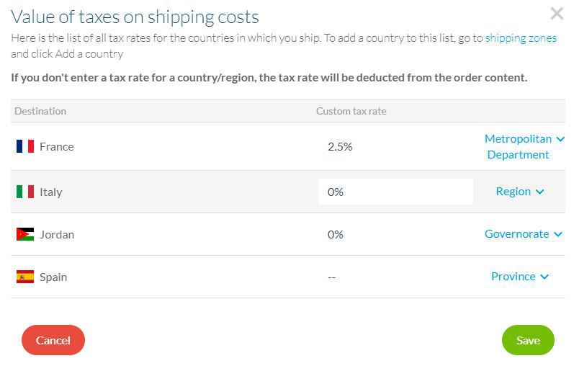Click Jordan's 0% tax rate value
The height and width of the screenshot is (366, 574).
point(336,234)
